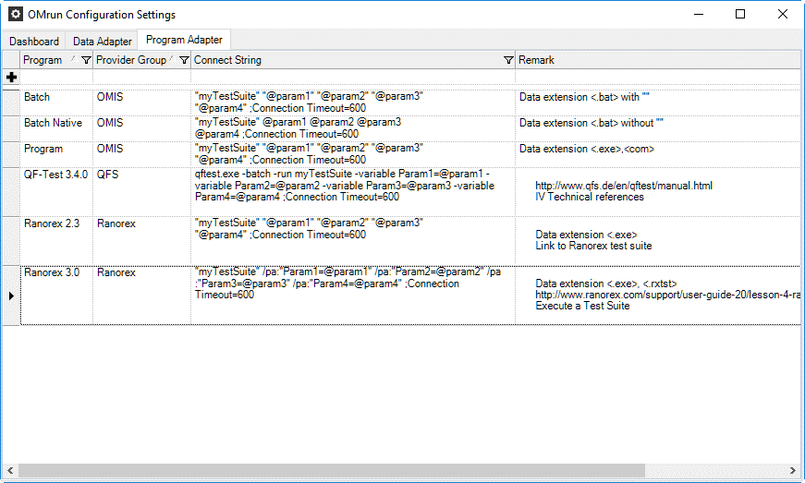Screen dimensions: 805x483
Task: Minimize the OMrun Configuration Settings window
Action: (699, 14)
